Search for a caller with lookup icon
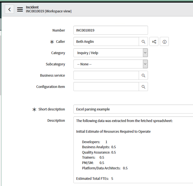This screenshot has width=193, height=186. coord(143,41)
